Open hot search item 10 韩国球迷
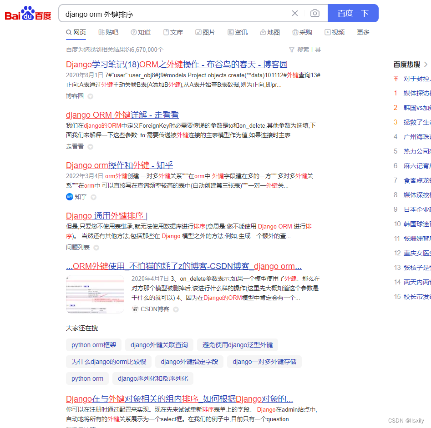The image size is (431, 428). click(417, 224)
